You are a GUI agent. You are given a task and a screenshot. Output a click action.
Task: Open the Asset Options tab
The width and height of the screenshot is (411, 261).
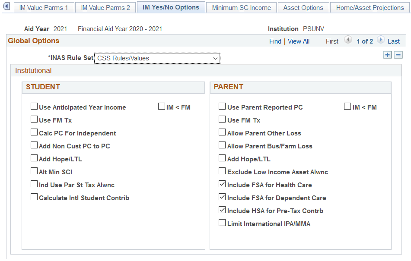(303, 7)
